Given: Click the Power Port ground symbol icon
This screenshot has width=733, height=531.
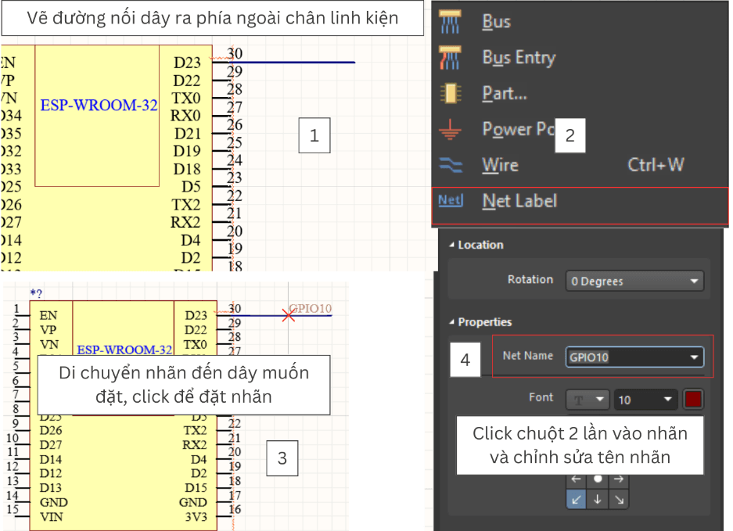Looking at the screenshot, I should click(451, 130).
